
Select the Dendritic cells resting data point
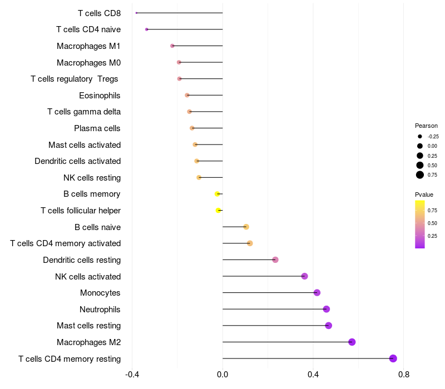(x=275, y=260)
